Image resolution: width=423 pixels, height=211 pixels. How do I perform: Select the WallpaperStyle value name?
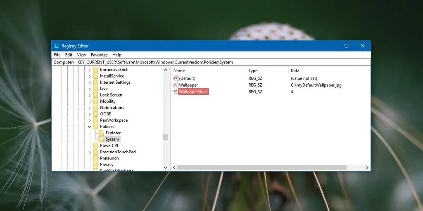point(193,92)
